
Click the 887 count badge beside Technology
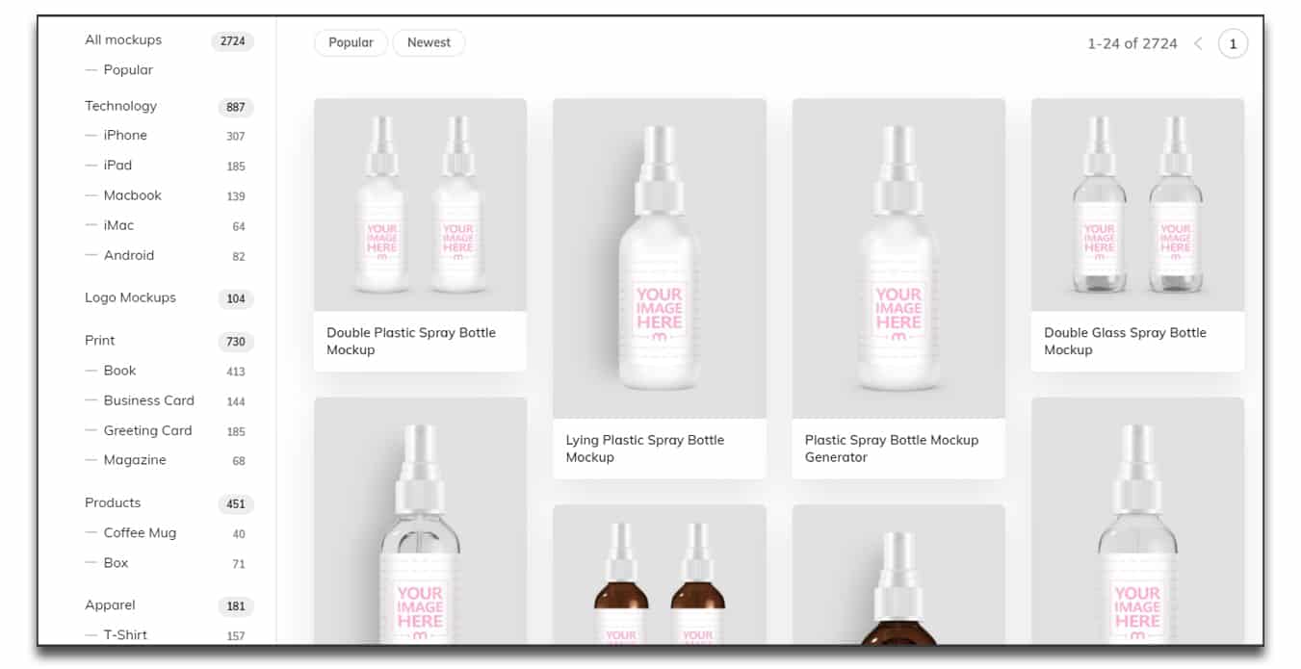pyautogui.click(x=236, y=107)
